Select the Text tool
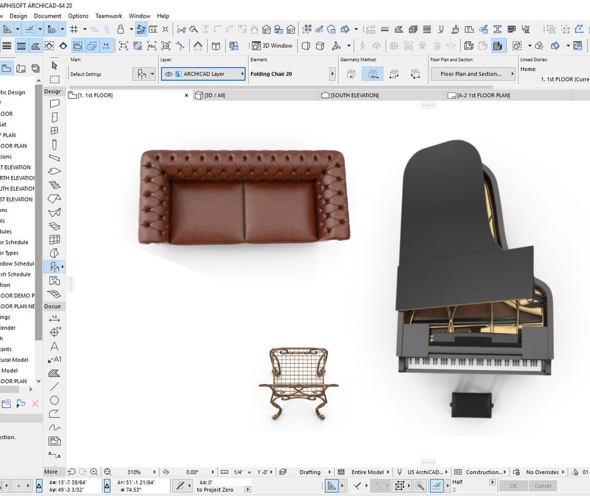The width and height of the screenshot is (590, 496). 54,346
